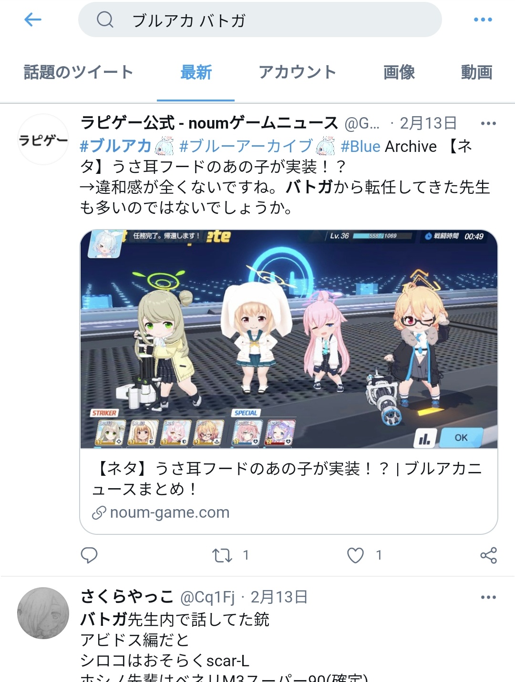The height and width of the screenshot is (682, 515).
Task: Select the 最新 tab
Action: pyautogui.click(x=196, y=72)
